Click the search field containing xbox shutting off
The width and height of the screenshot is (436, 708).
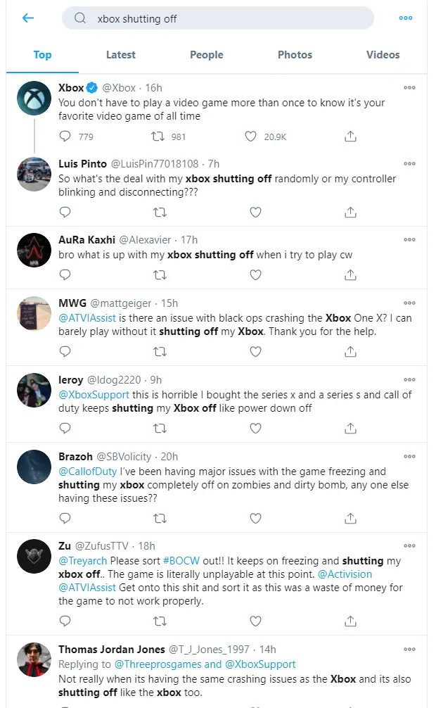click(217, 18)
